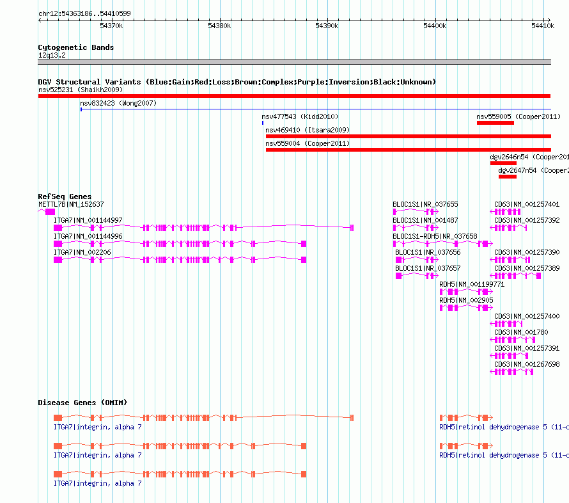Click the ruler's left arrow end
The image size is (569, 503).
click(40, 20)
